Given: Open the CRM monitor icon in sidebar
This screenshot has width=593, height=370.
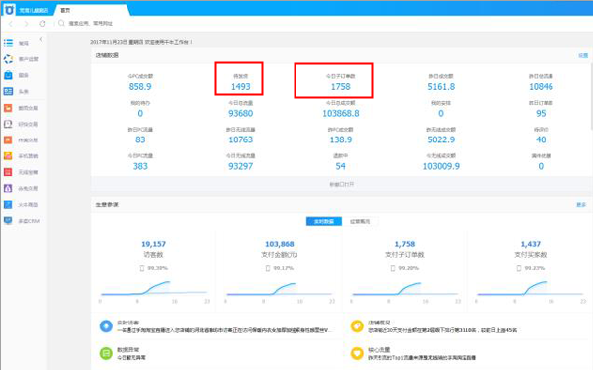Looking at the screenshot, I should [x=8, y=220].
